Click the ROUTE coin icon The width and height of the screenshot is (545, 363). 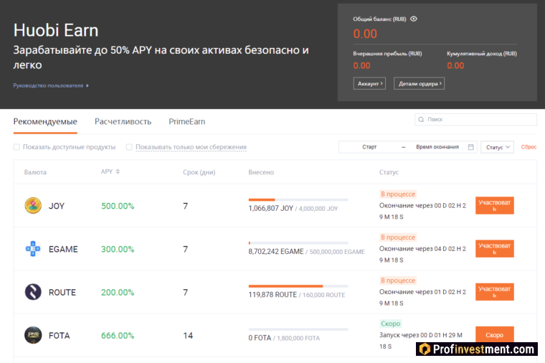(x=33, y=292)
